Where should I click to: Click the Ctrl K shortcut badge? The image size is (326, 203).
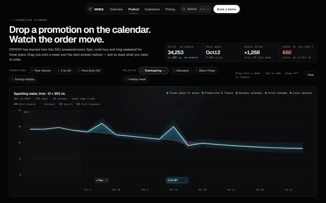[x=204, y=9]
